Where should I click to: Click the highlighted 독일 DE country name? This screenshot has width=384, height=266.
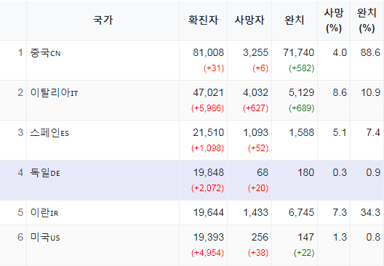point(45,173)
